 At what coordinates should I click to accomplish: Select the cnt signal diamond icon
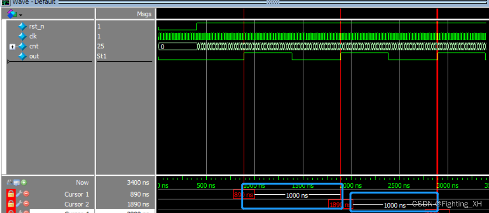[x=23, y=46]
